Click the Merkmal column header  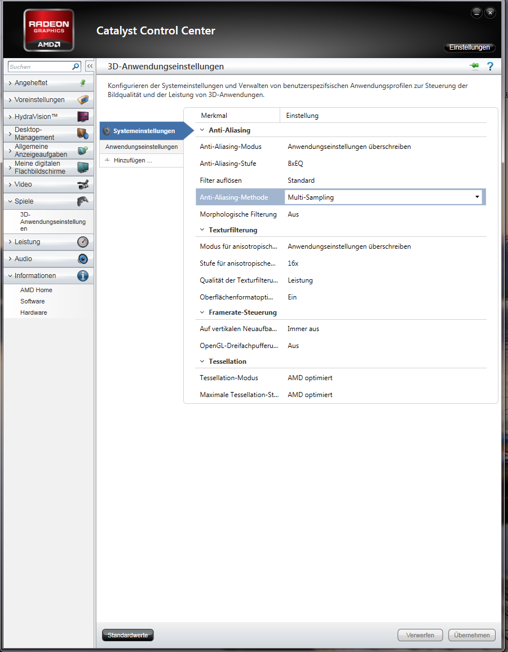[214, 116]
